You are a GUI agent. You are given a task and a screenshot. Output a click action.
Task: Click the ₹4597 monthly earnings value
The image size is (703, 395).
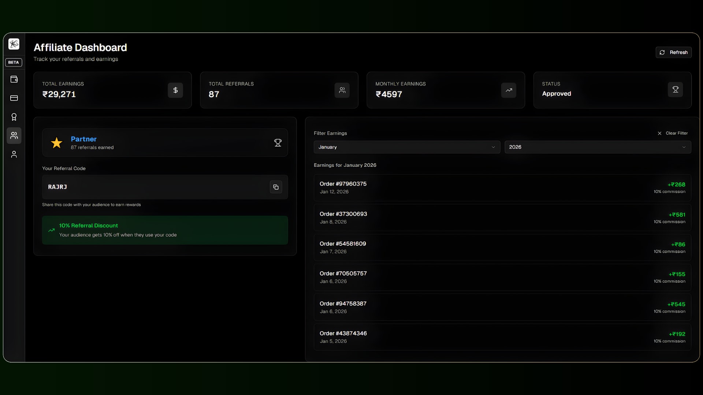[x=389, y=94]
